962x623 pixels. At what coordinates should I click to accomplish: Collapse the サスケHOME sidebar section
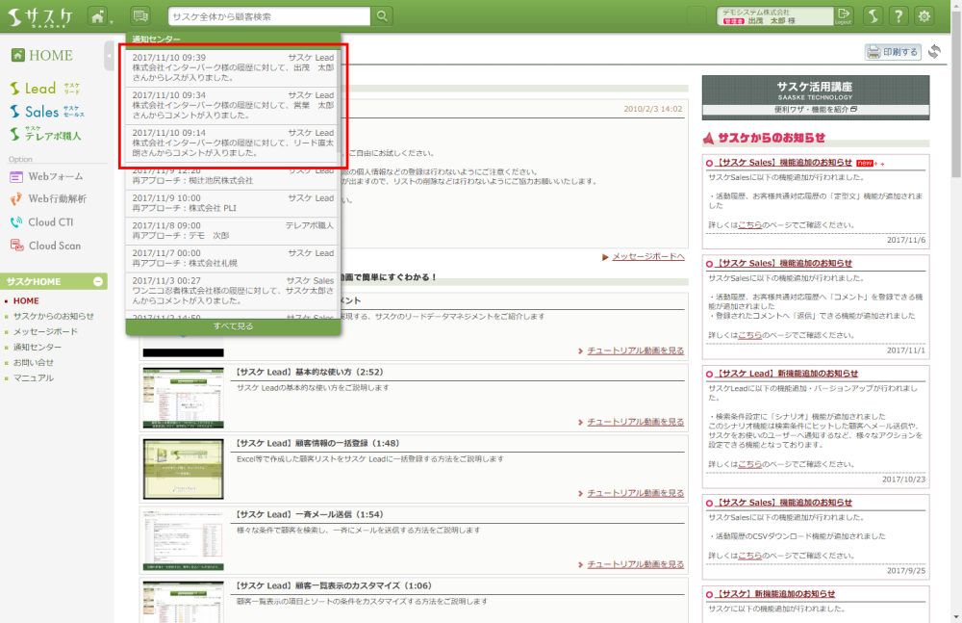(99, 281)
